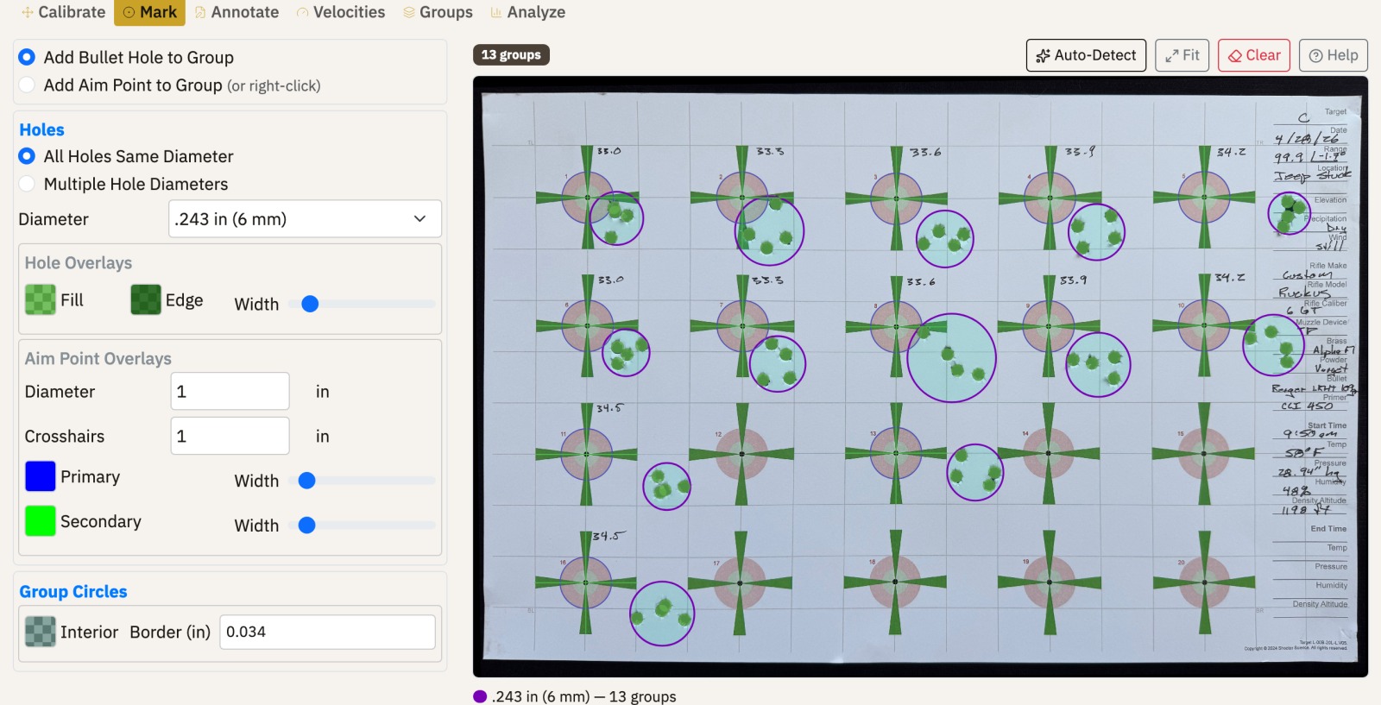Click the Holes section heading
This screenshot has width=1381, height=705.
42,129
